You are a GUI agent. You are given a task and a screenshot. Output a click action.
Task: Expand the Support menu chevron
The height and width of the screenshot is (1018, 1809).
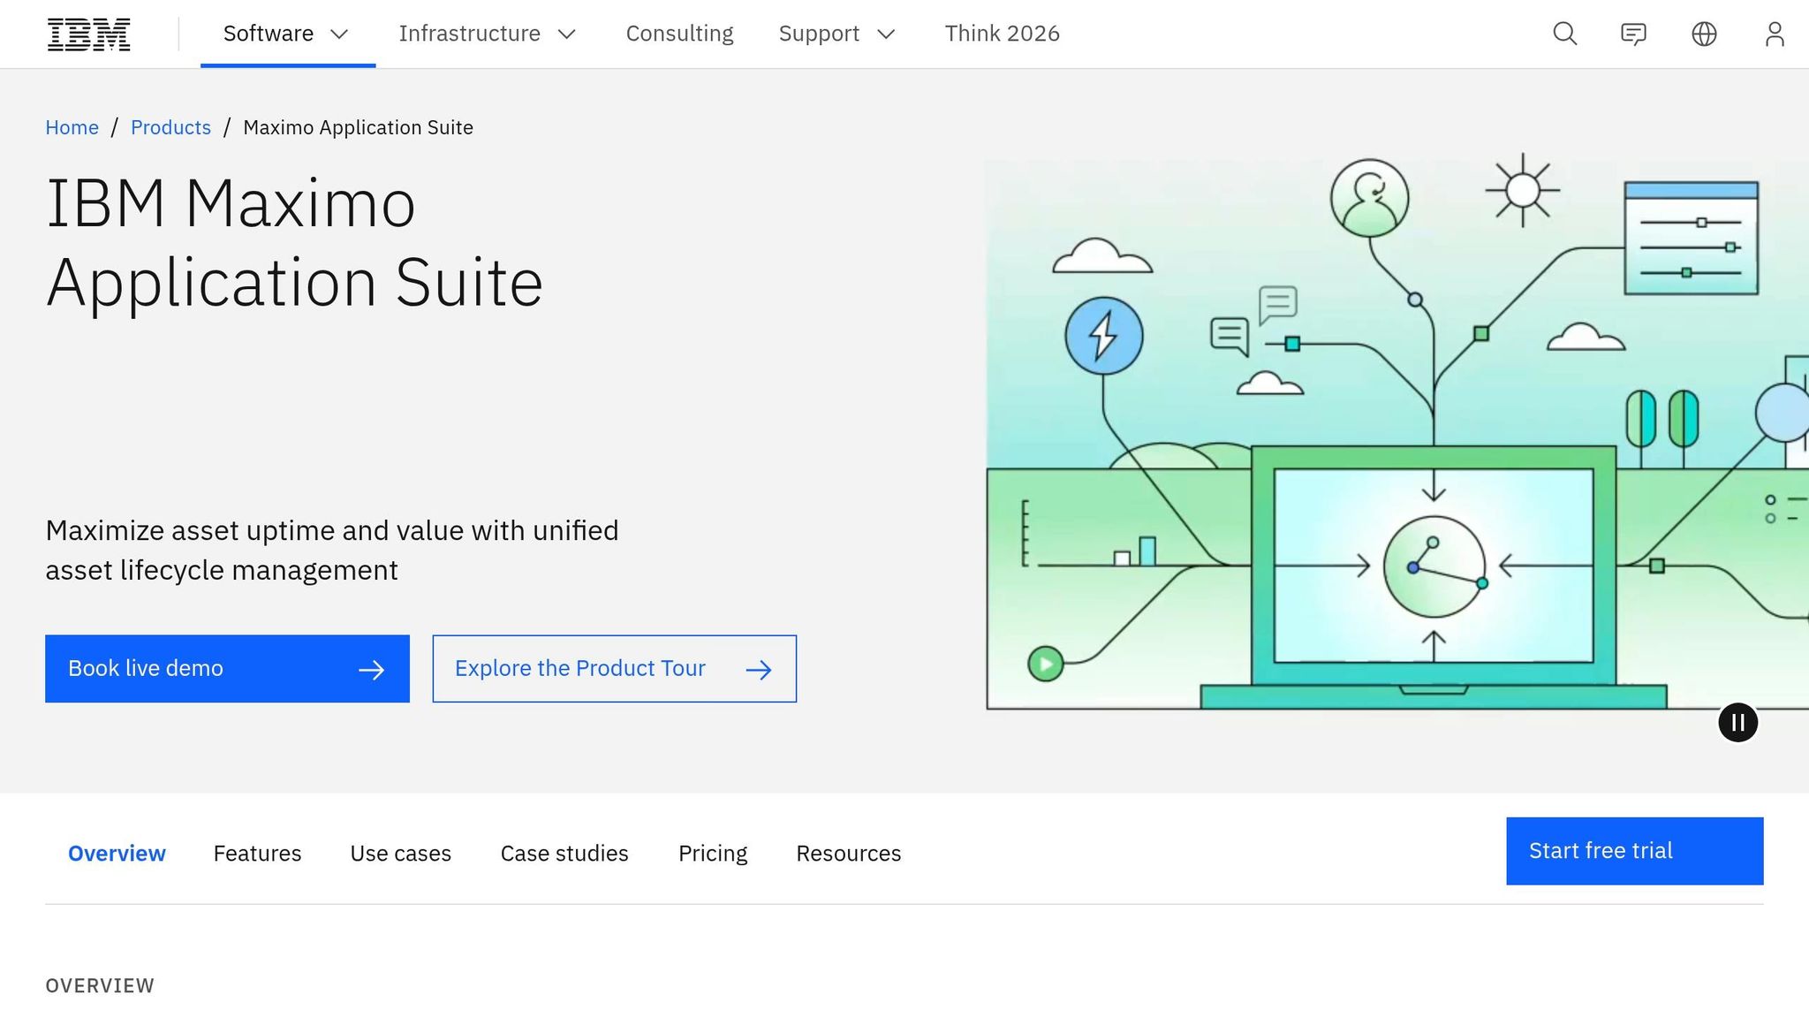886,34
